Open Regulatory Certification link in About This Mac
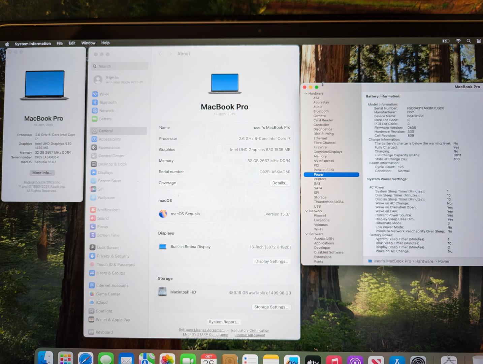This screenshot has width=483, height=364. click(42, 182)
